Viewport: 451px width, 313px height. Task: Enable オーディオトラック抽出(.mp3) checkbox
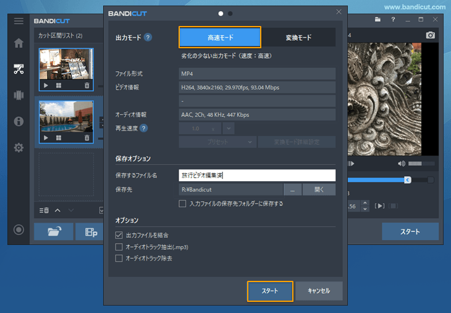coord(119,247)
